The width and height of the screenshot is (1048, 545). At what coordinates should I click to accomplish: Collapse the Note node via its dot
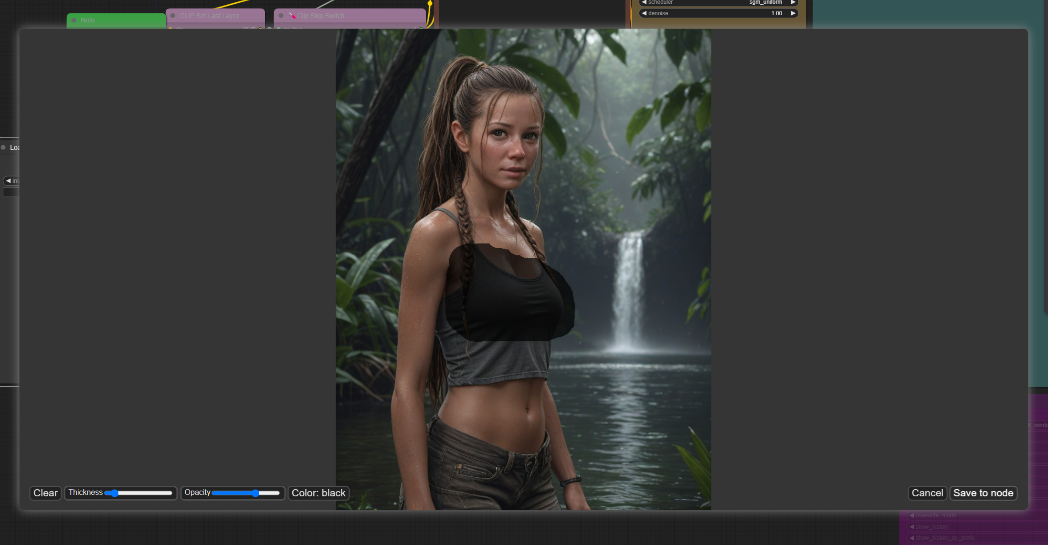pyautogui.click(x=74, y=20)
